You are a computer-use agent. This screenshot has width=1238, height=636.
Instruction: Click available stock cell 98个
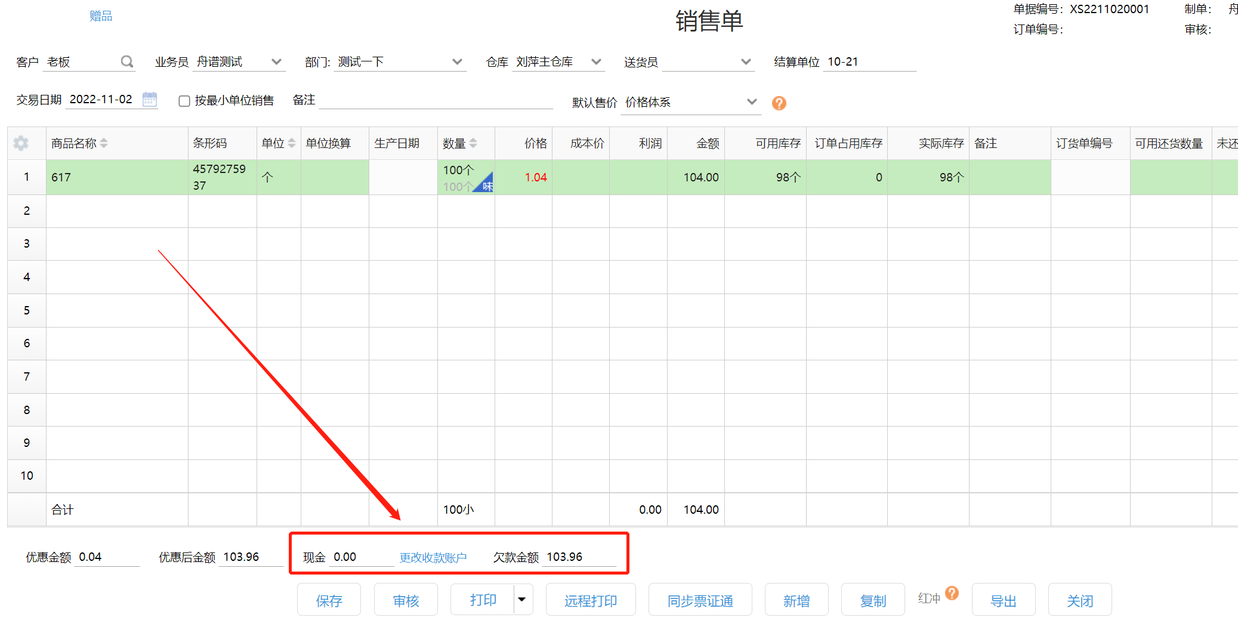coord(765,177)
